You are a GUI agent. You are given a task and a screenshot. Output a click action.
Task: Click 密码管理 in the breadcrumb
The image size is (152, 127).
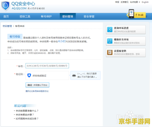pos(7,26)
